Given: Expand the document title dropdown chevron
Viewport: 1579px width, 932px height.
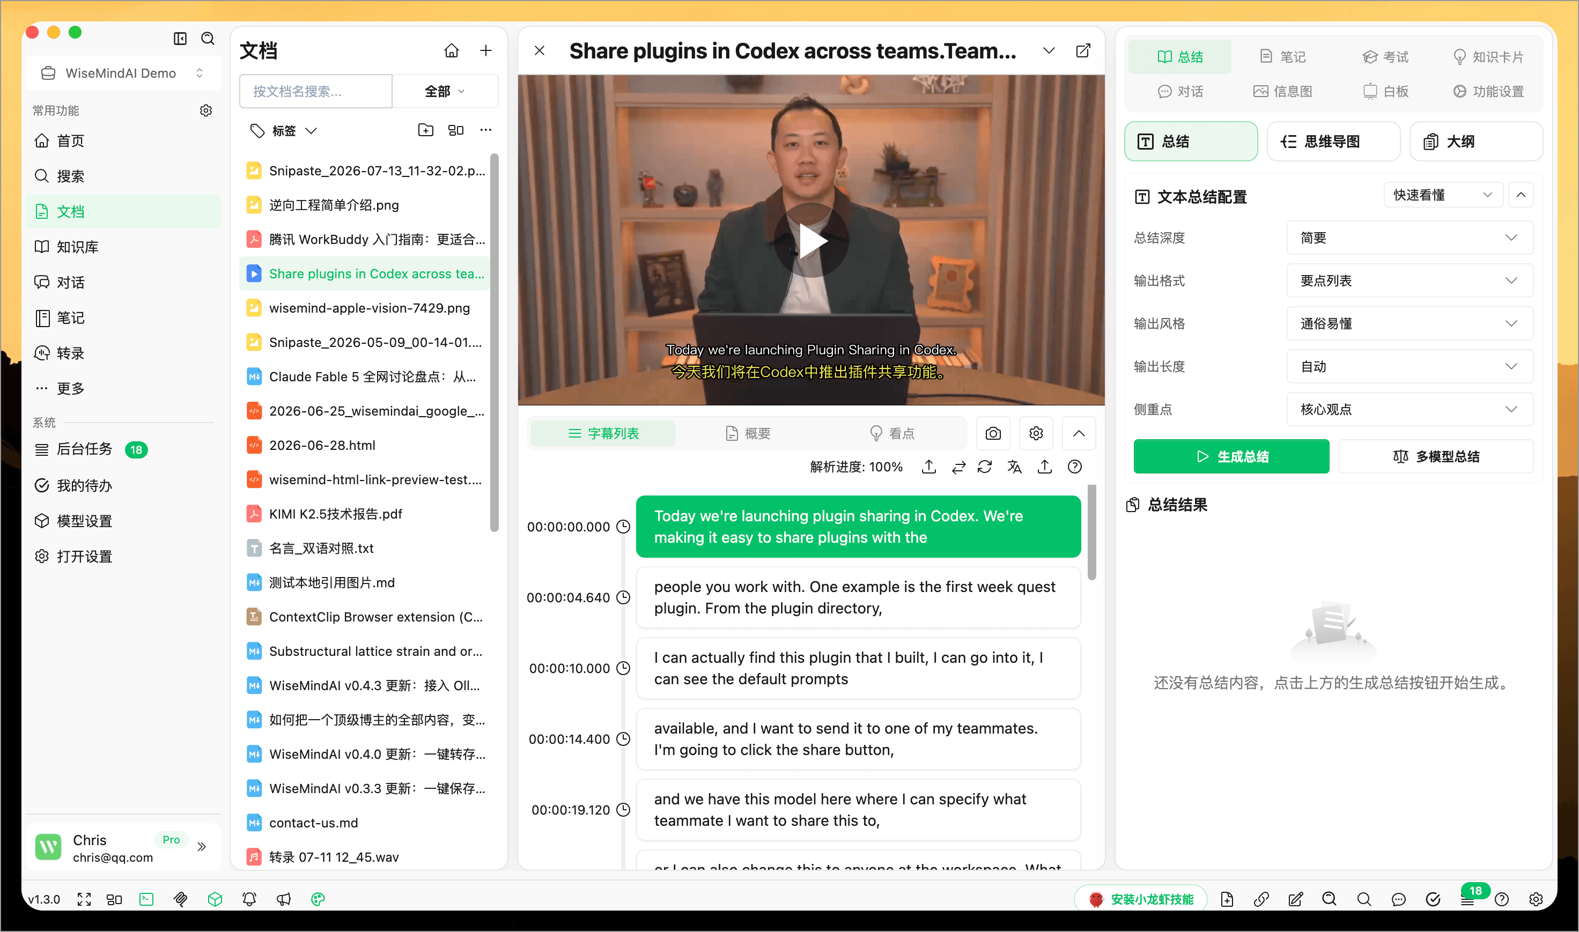Looking at the screenshot, I should [1048, 51].
